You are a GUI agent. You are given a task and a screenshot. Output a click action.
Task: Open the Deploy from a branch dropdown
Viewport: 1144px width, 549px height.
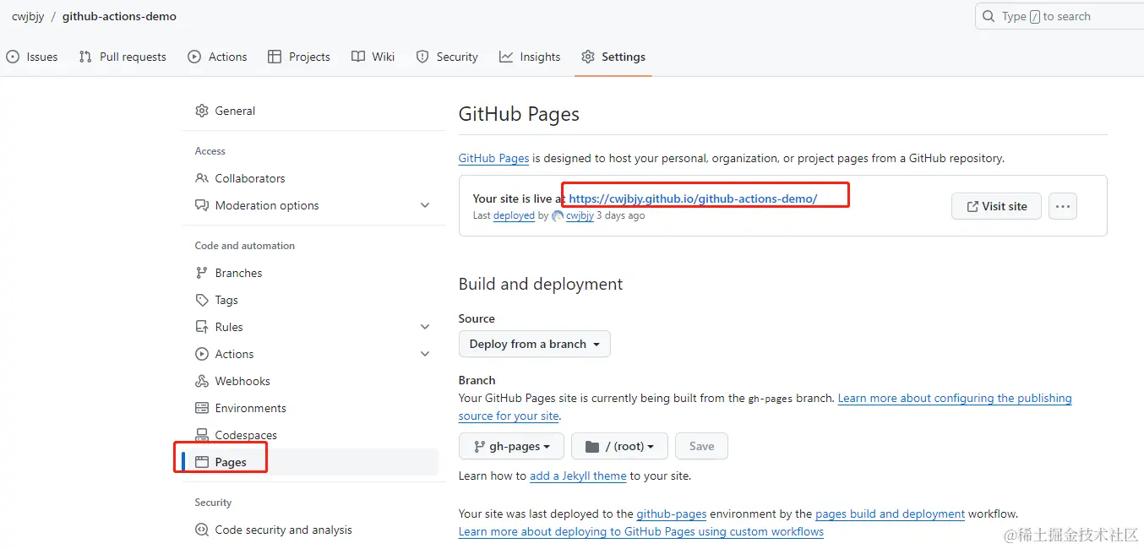pyautogui.click(x=534, y=344)
